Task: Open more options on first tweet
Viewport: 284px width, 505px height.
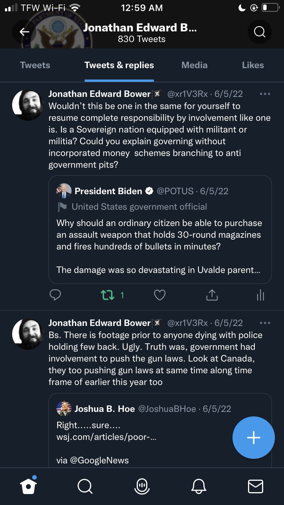Action: coord(265,94)
